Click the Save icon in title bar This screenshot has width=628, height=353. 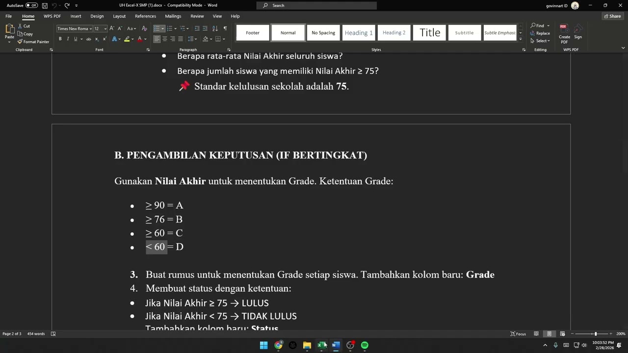click(45, 5)
